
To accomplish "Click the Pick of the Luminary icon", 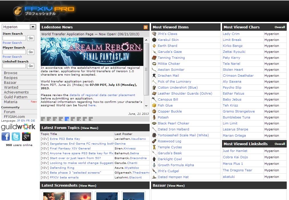I will (x=154, y=82).
